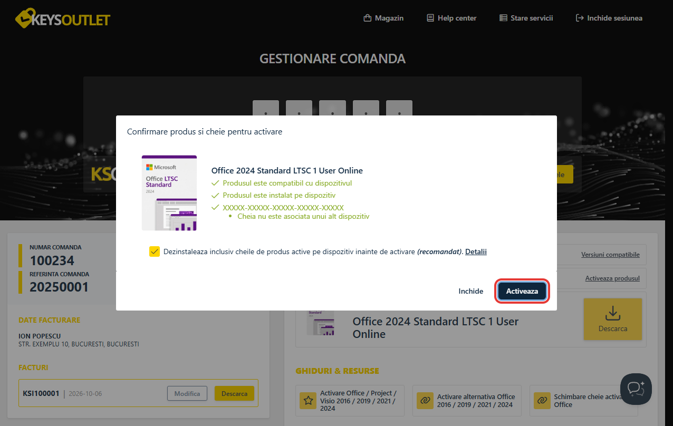673x426 pixels.
Task: Click the XXXXX-XXXXX product key text
Action: click(283, 208)
